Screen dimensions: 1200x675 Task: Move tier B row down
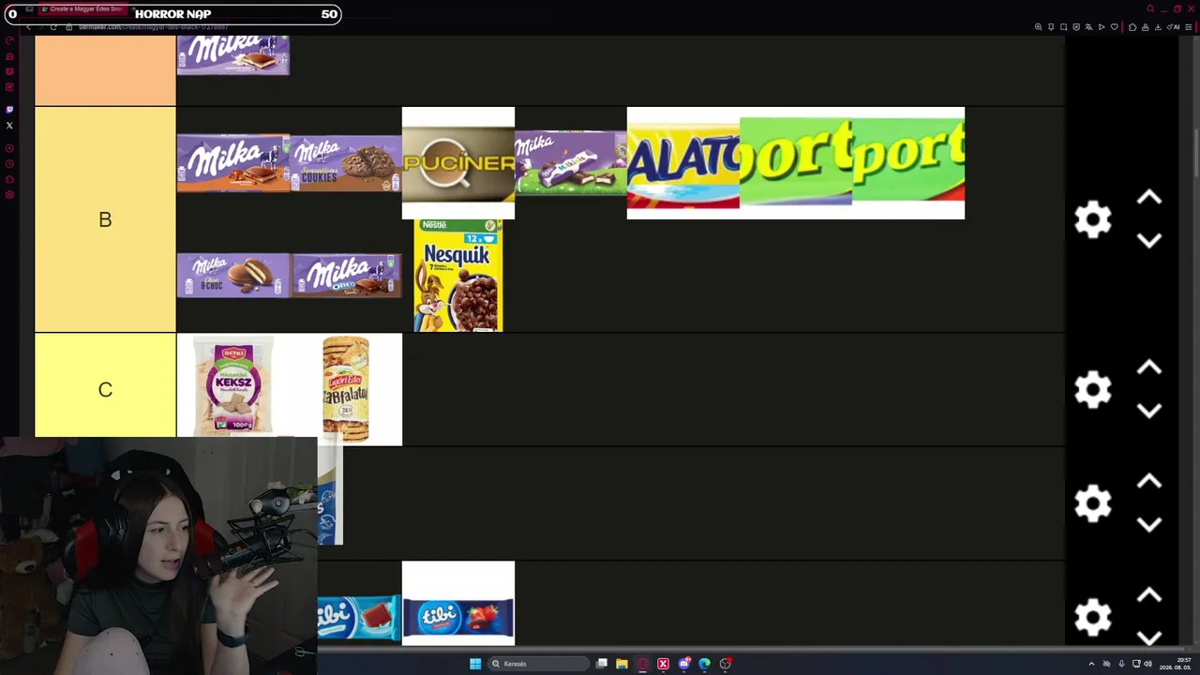[x=1149, y=241]
